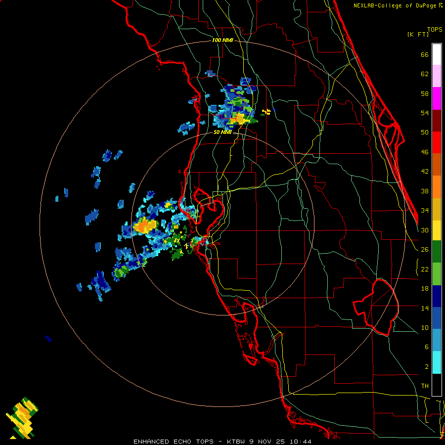Select the white swatch in the tops legend

(x=437, y=54)
